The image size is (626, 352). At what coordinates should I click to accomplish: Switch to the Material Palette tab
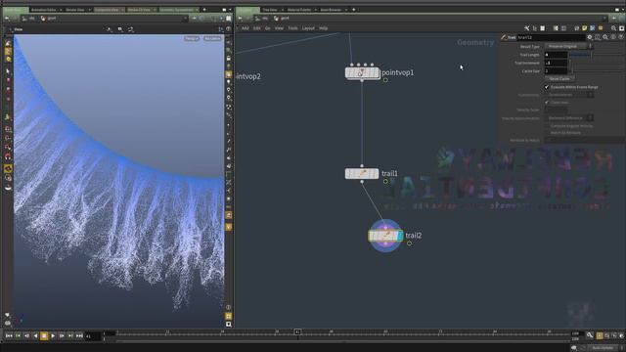click(x=299, y=10)
